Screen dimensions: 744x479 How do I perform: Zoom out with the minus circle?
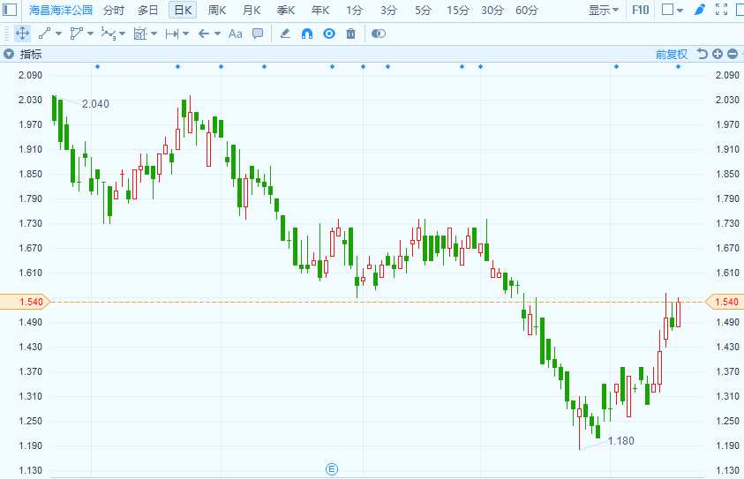[733, 54]
